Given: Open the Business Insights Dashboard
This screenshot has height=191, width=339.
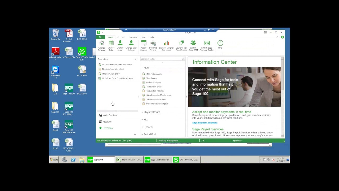Looking at the screenshot, I should 166,46.
